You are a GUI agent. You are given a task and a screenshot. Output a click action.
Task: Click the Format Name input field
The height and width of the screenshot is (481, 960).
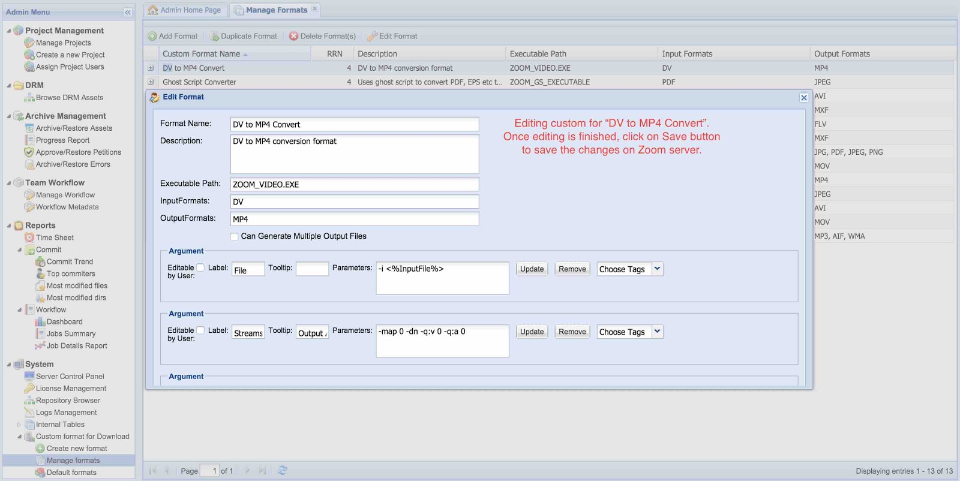(355, 124)
